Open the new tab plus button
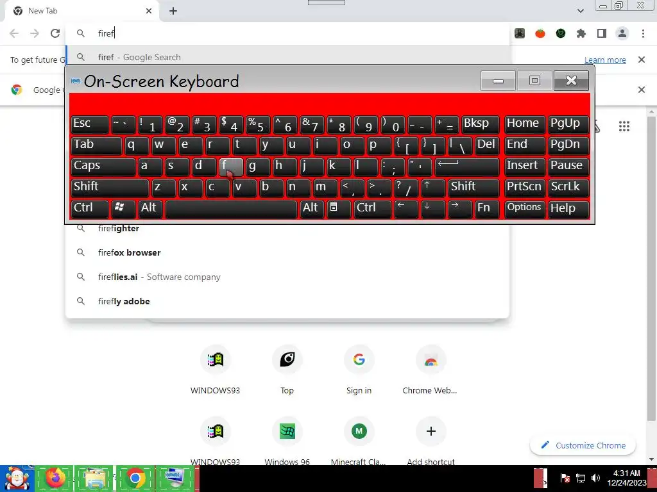 click(173, 11)
